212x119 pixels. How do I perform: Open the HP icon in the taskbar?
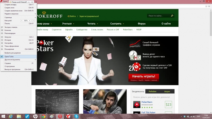[x=35, y=116]
